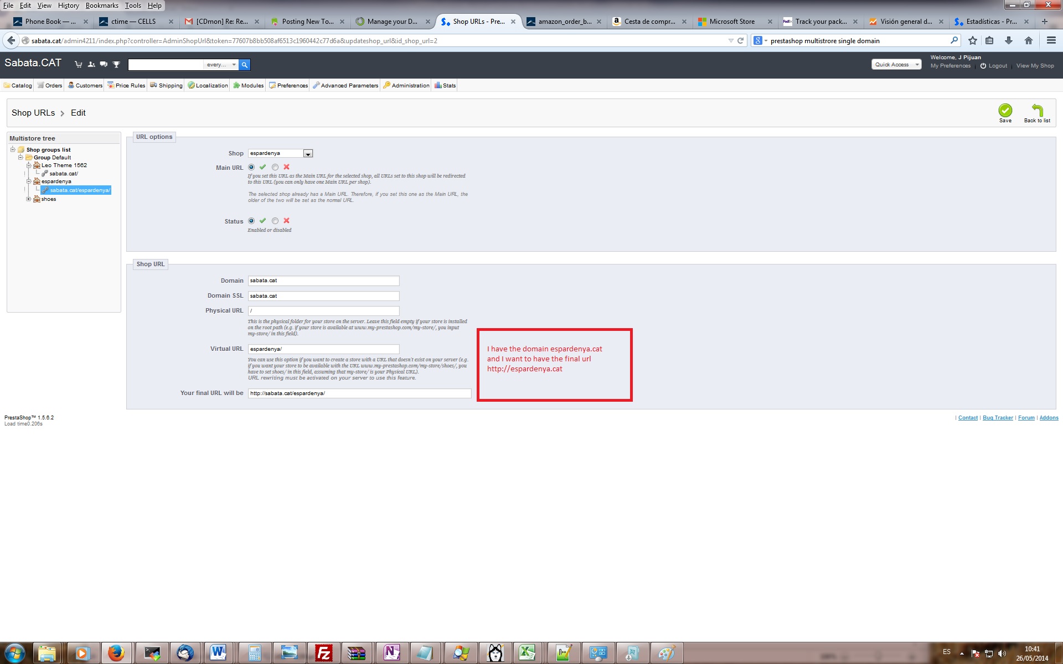Viewport: 1063px width, 664px height.
Task: Click the Virtual URL input field
Action: 323,349
